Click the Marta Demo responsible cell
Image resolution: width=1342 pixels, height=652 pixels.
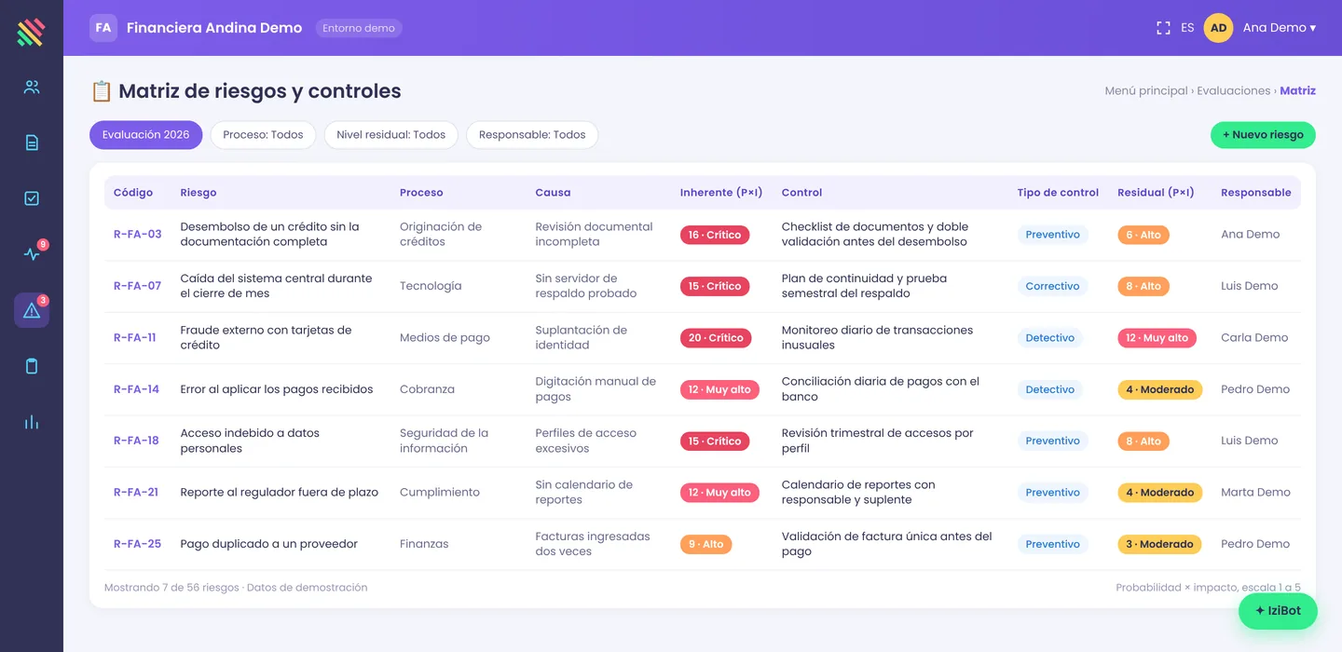[x=1255, y=493]
